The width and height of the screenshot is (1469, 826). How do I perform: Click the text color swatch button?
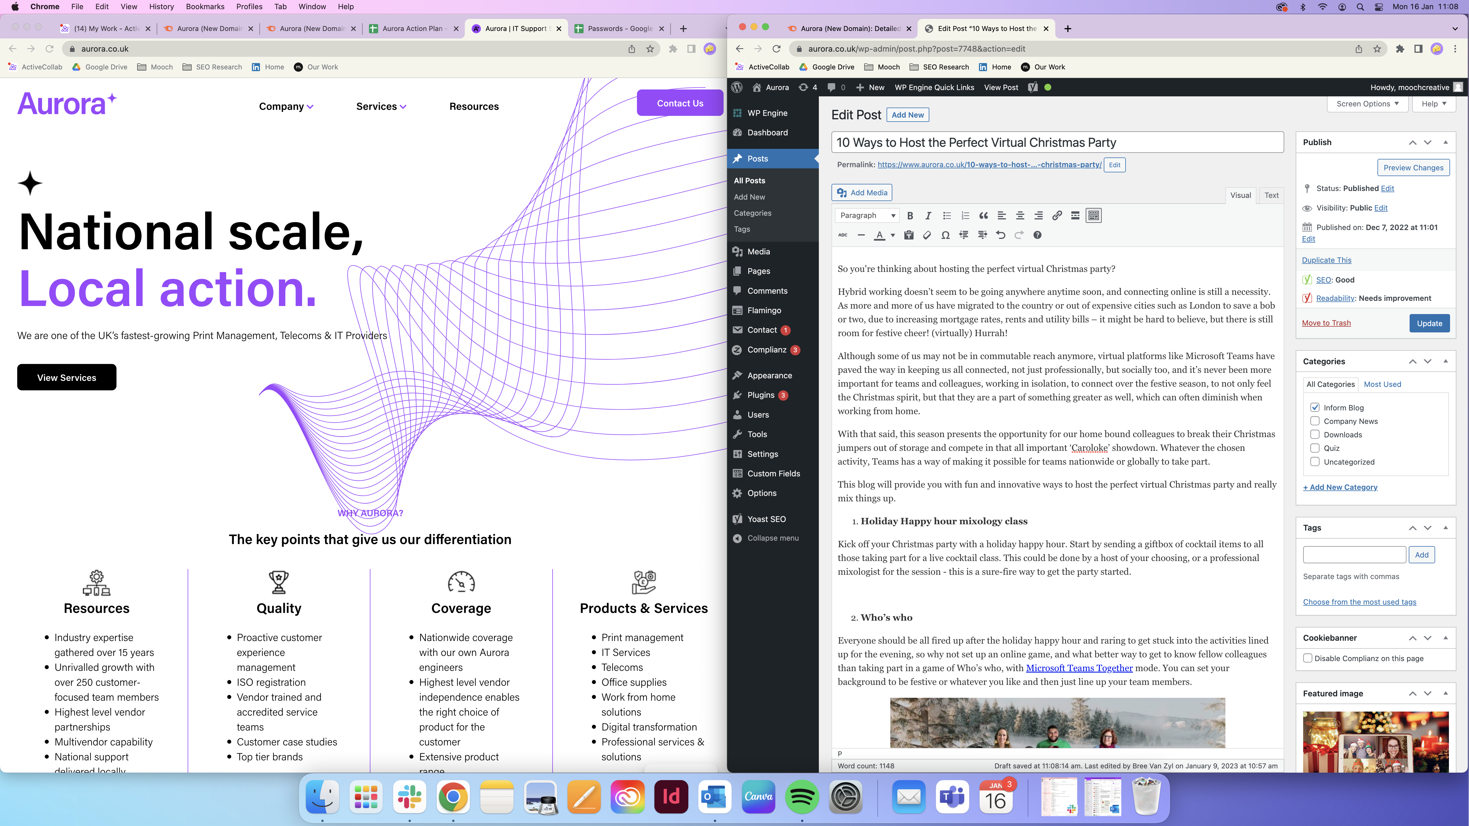click(880, 235)
